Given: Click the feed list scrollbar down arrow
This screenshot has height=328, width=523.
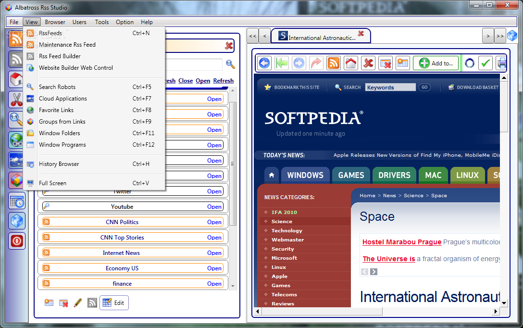Looking at the screenshot, I should (233, 286).
